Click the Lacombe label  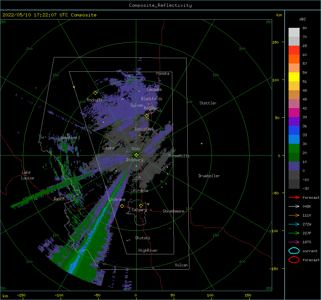154,90
